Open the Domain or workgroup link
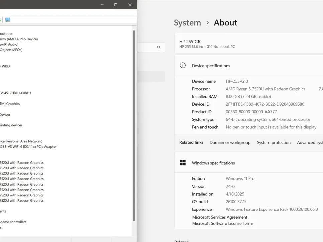This screenshot has width=323, height=242. (x=230, y=142)
